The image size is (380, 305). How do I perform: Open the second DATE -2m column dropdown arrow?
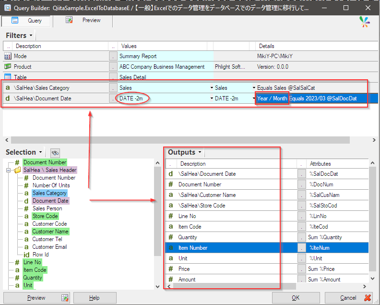[254, 98]
